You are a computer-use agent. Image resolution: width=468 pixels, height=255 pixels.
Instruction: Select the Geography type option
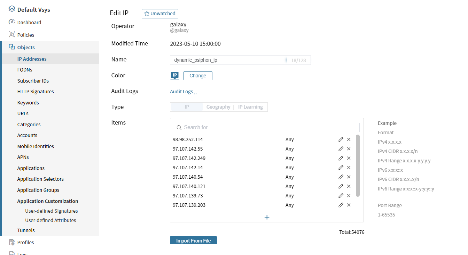(218, 107)
